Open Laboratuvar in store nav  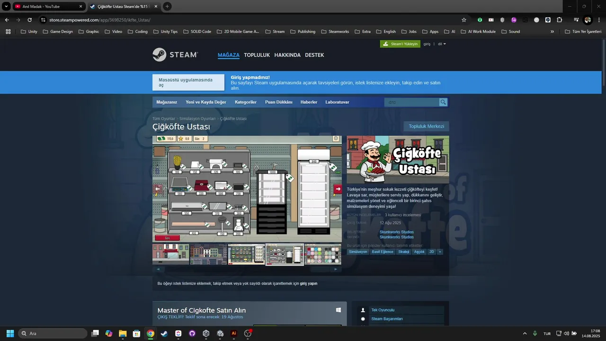pyautogui.click(x=337, y=102)
